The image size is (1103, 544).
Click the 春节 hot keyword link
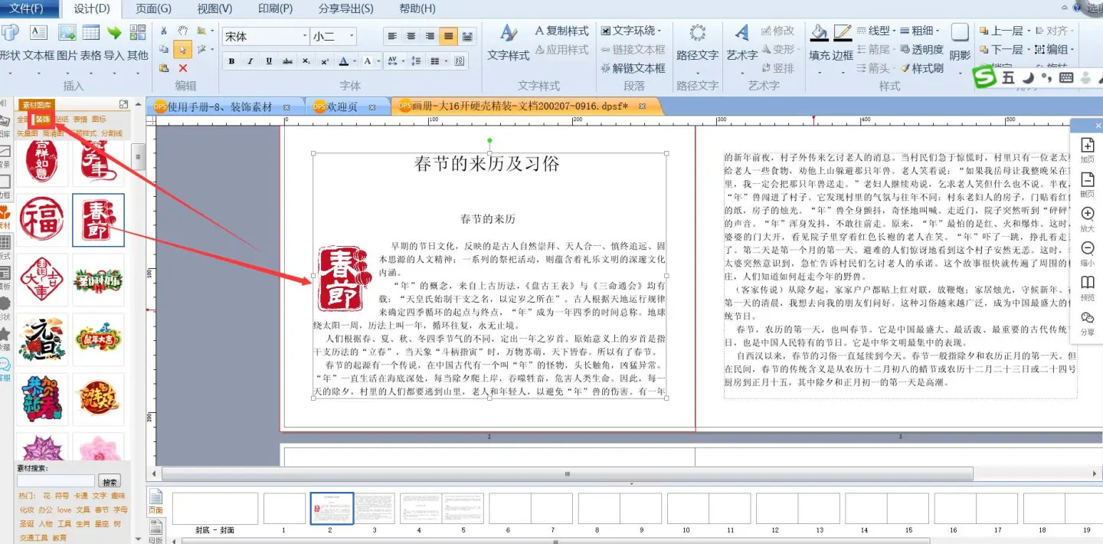click(x=101, y=510)
